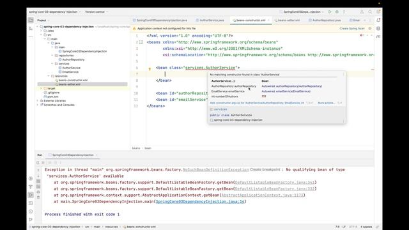Click More actions link in popup
This screenshot has width=409, height=230.
coord(326,103)
